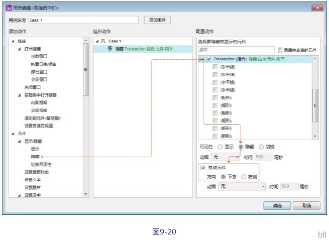This screenshot has height=240, width=329.
Task: Choose the 显示 visibility radio button
Action: pyautogui.click(x=220, y=147)
